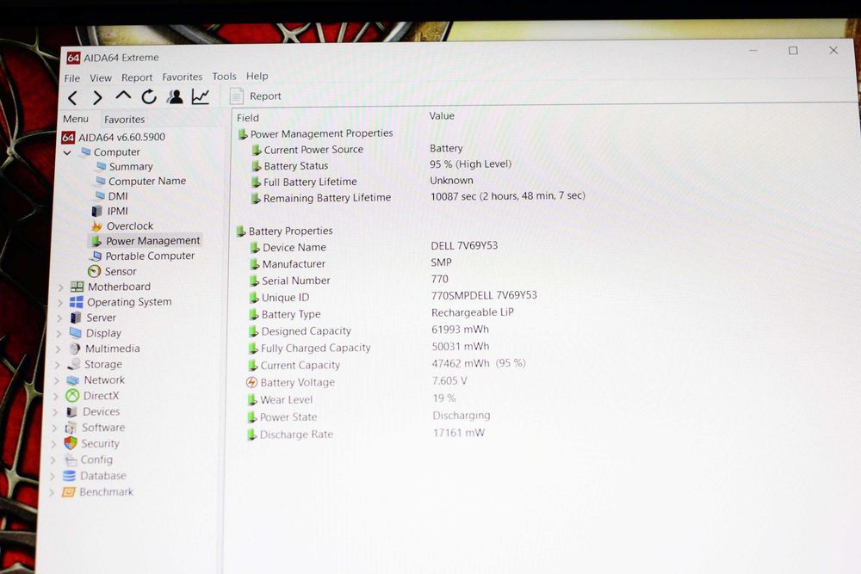Open the Sensor page
Screen dimensions: 861x574
[x=112, y=272]
